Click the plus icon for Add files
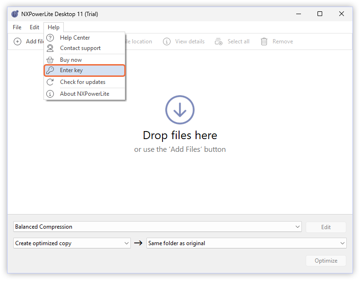 pyautogui.click(x=17, y=41)
